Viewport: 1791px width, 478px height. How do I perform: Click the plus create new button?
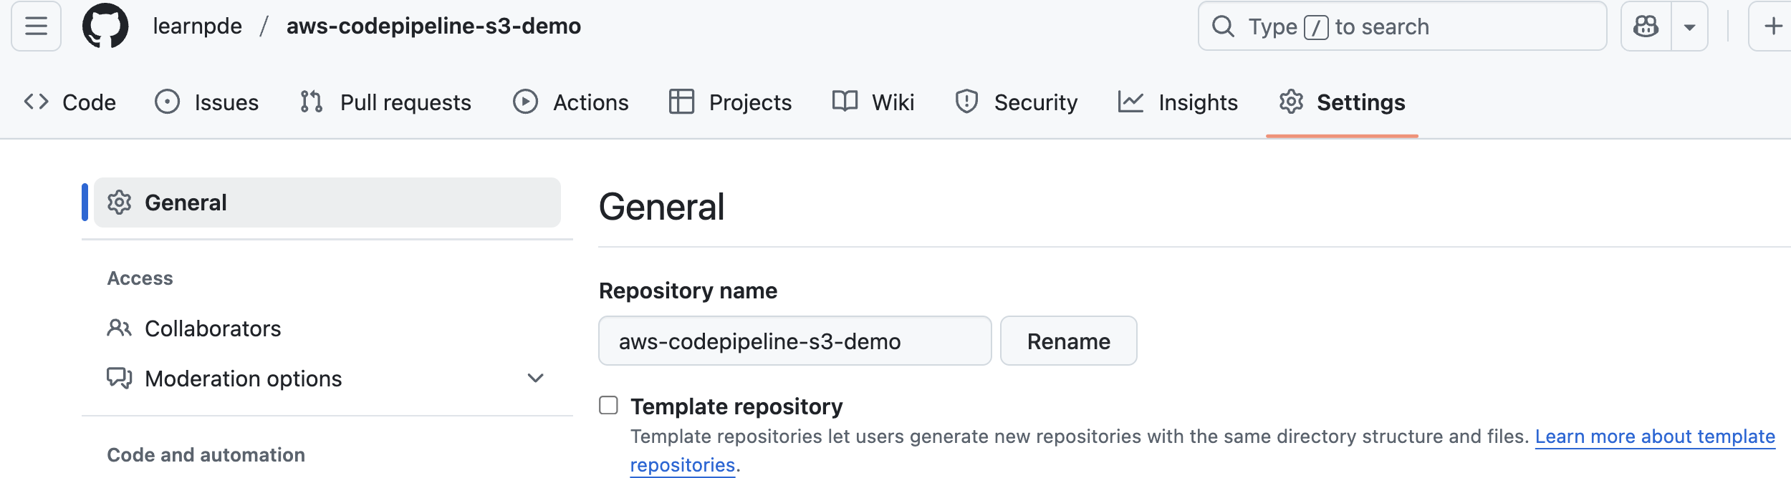tap(1772, 26)
